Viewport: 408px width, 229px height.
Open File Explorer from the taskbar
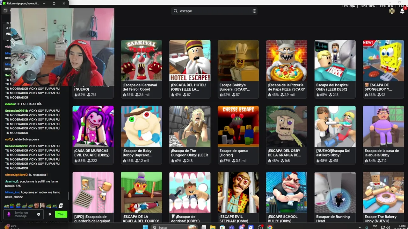click(x=213, y=227)
